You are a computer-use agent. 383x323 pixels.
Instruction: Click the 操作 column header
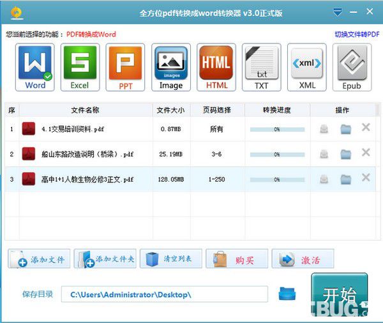click(342, 110)
